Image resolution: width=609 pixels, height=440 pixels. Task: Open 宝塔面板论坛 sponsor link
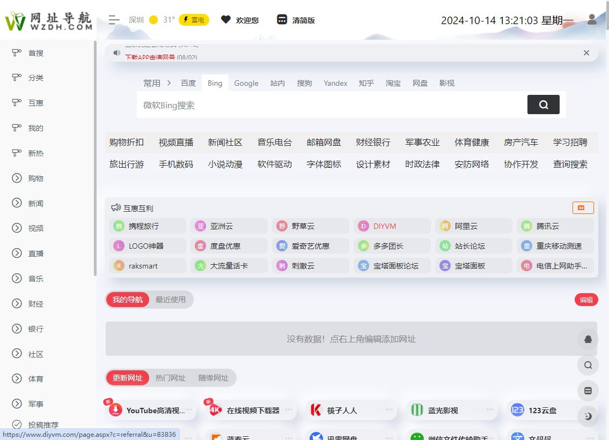(392, 266)
